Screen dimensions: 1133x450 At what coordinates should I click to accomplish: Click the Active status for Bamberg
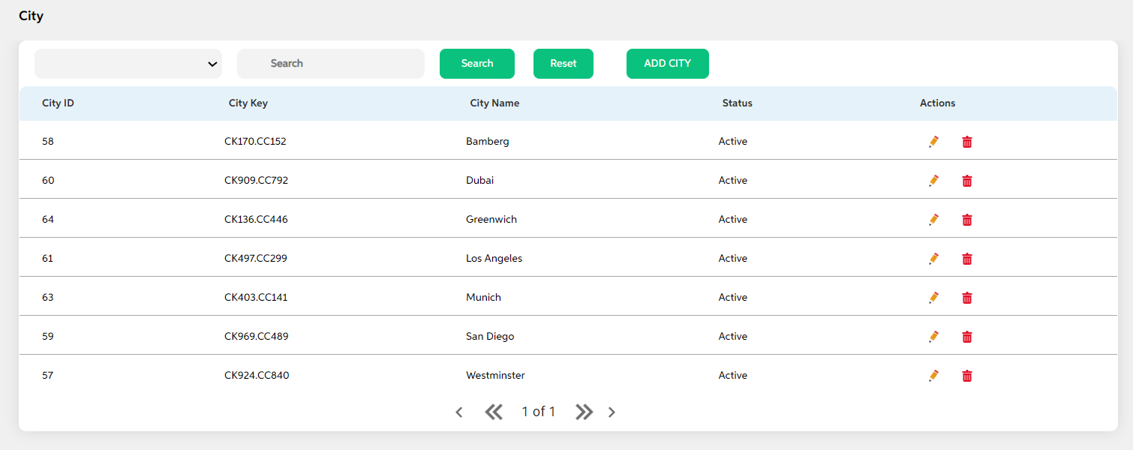click(x=733, y=142)
